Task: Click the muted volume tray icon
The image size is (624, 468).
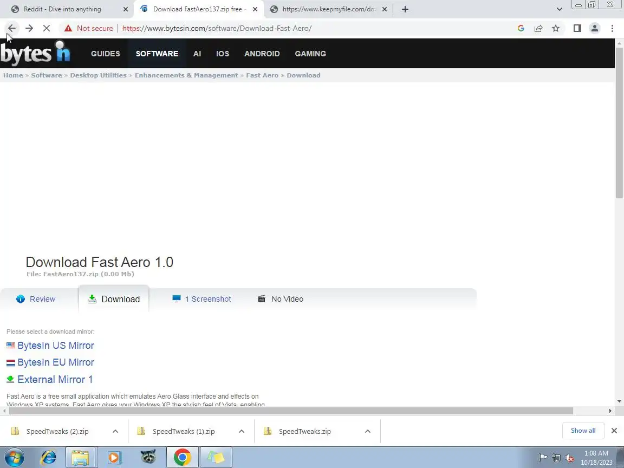Action: click(x=569, y=458)
